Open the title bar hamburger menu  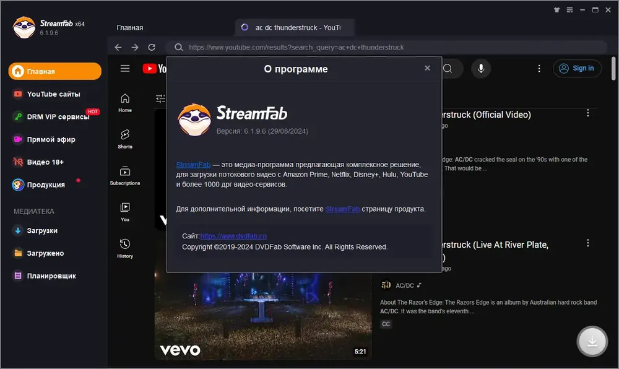pos(569,10)
